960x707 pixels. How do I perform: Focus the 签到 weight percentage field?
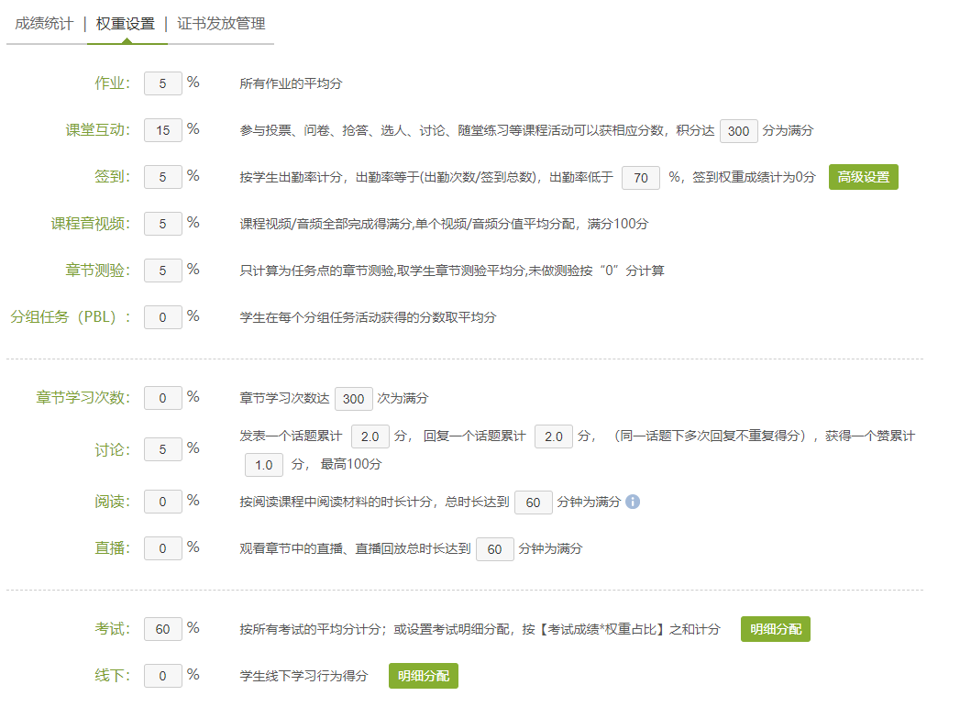[x=163, y=177]
